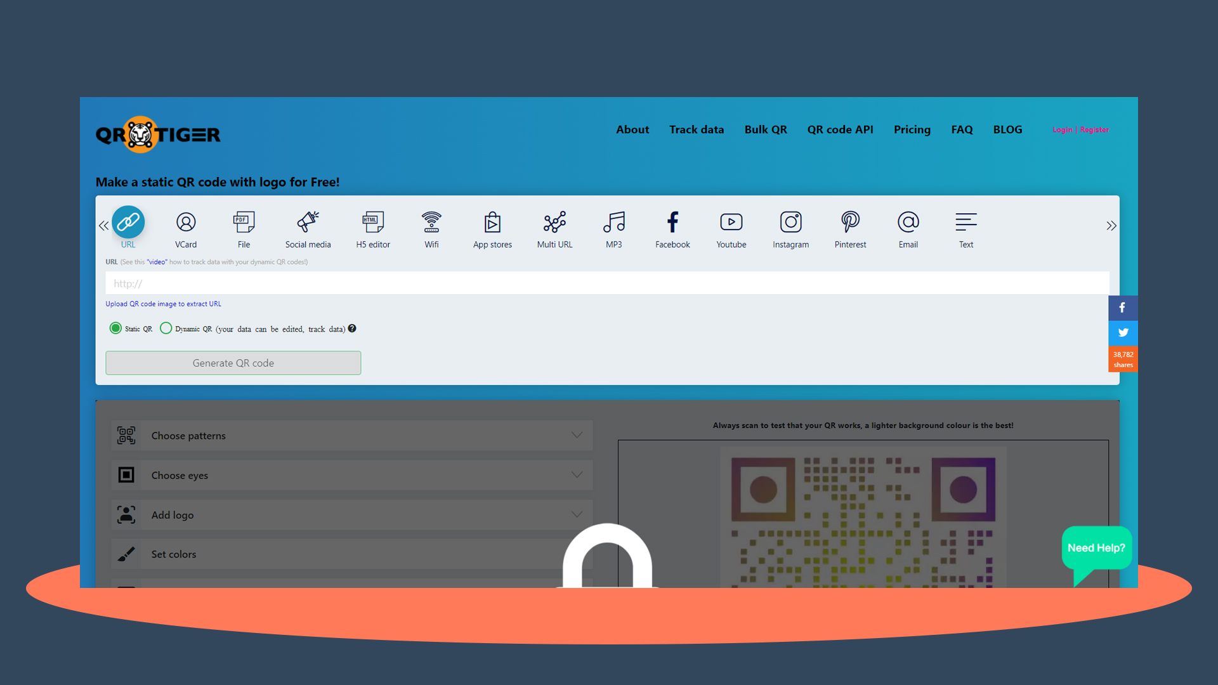Screen dimensions: 1218x685
Task: Choose the App stores QR type
Action: (492, 222)
